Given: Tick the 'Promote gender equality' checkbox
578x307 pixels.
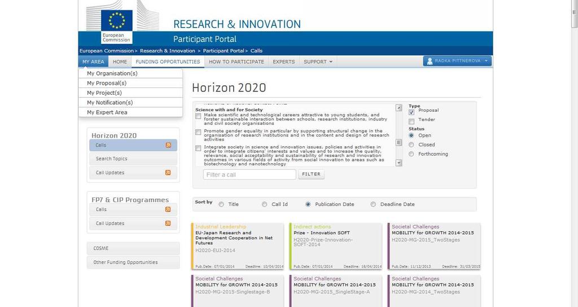Looking at the screenshot, I should [x=198, y=132].
